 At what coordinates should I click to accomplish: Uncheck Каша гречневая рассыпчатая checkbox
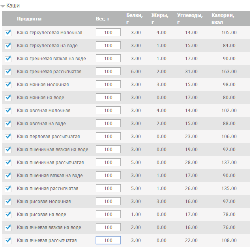click(x=8, y=72)
